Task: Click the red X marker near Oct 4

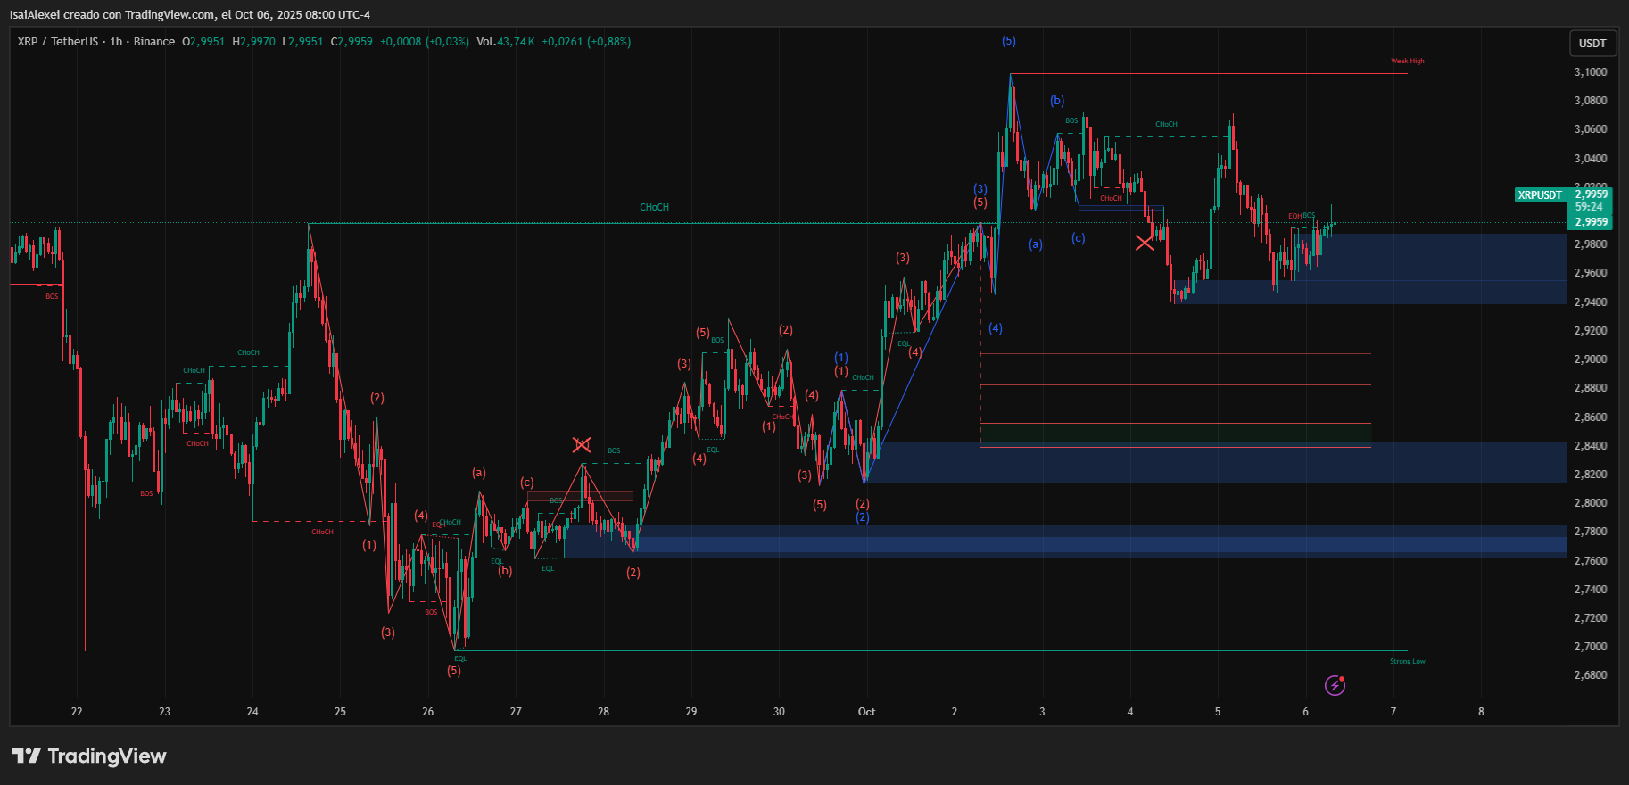Action: point(1144,243)
